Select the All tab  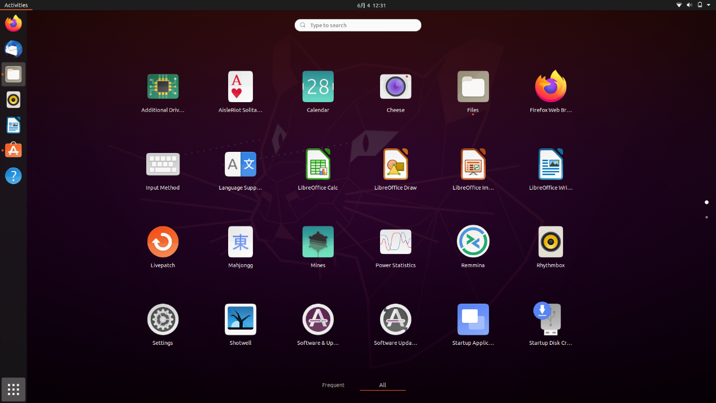(383, 385)
